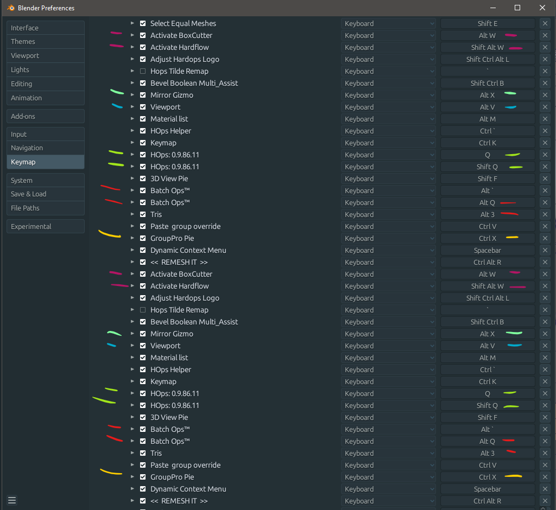The height and width of the screenshot is (510, 556).
Task: Open Keyboard type dropdown for Select Equal Meshes
Action: pos(388,24)
